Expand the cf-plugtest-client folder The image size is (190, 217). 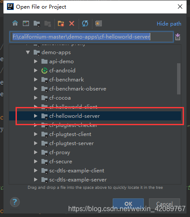click(x=36, y=134)
